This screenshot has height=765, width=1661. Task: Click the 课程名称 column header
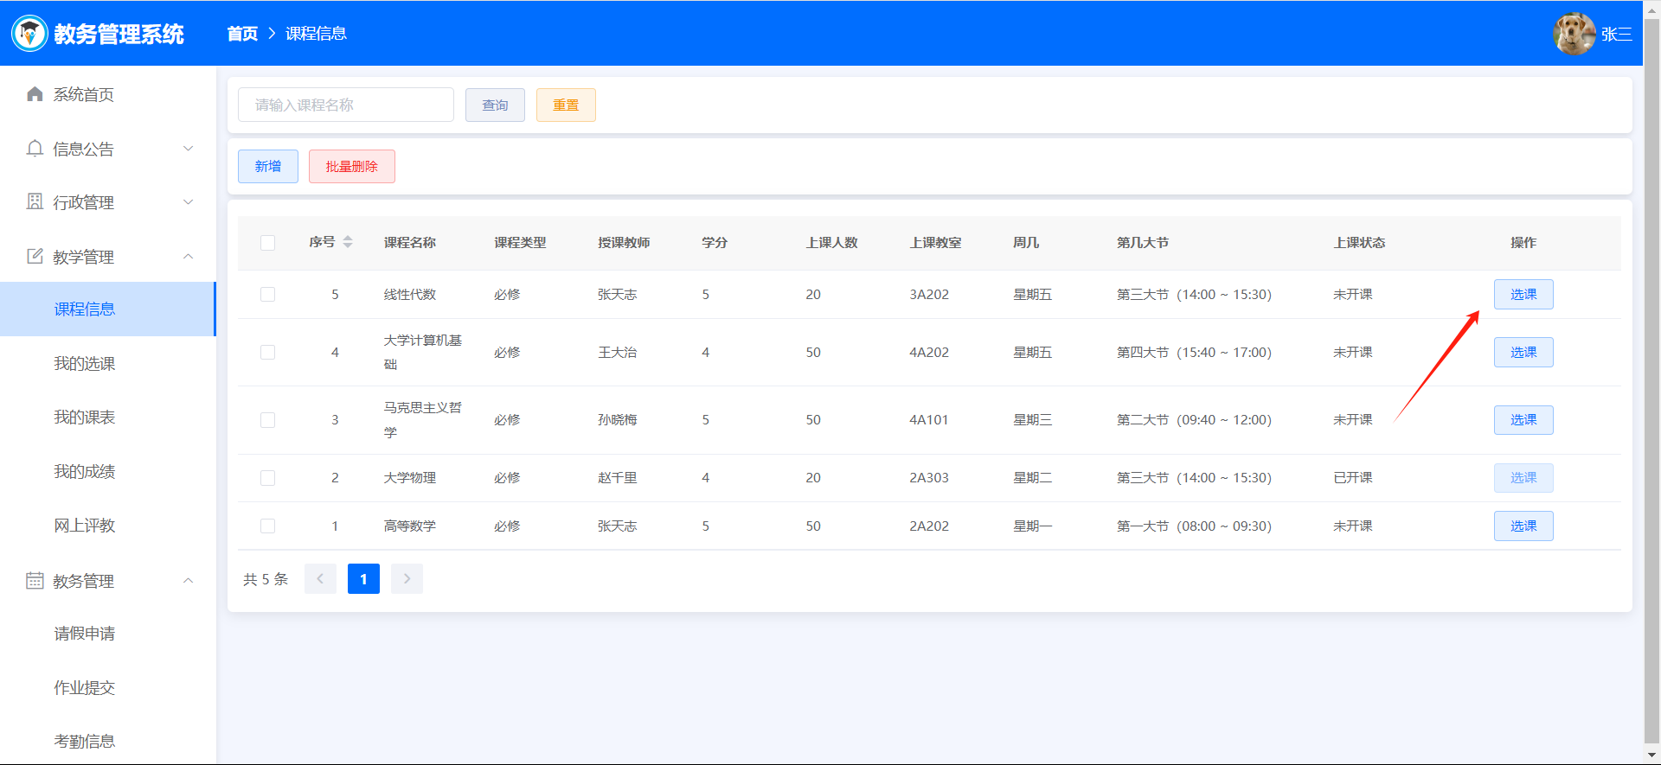point(410,243)
